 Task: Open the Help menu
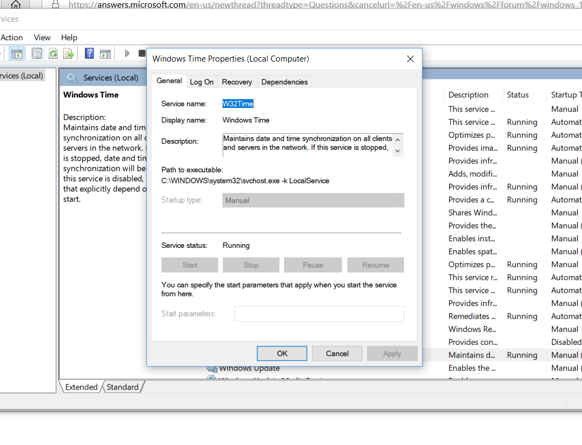[x=69, y=38]
